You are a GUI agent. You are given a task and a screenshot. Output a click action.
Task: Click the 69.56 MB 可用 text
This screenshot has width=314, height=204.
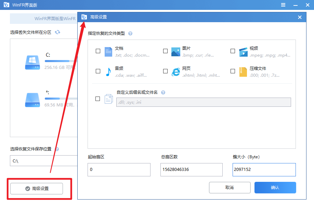tap(59, 105)
